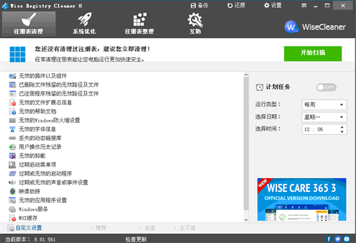Switch to 系统优化 tab

84,23
